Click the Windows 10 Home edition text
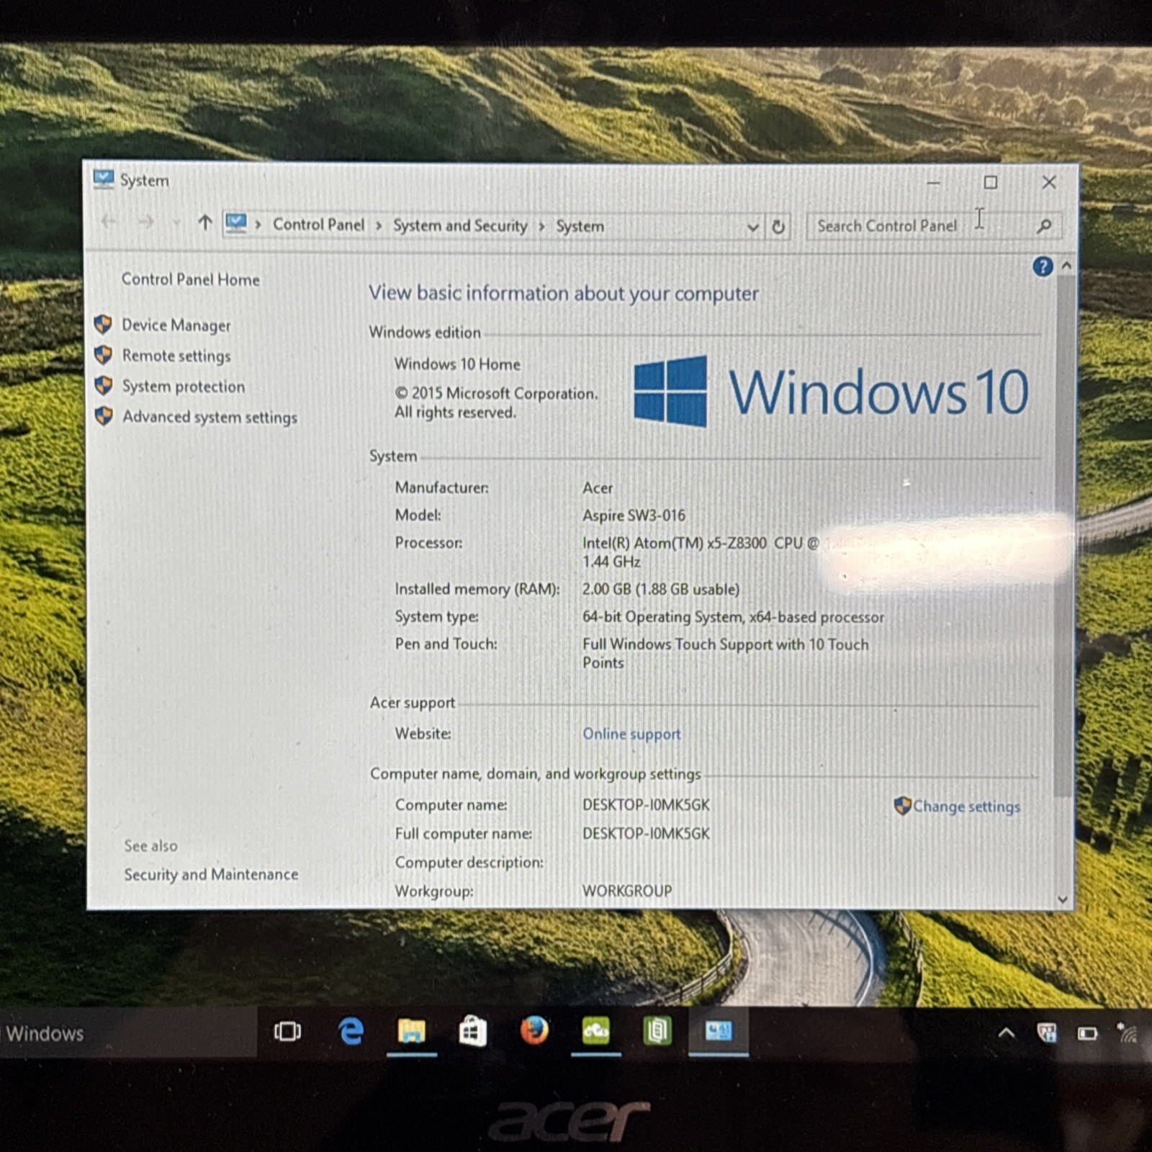Screen dimensions: 1152x1152 tap(456, 364)
